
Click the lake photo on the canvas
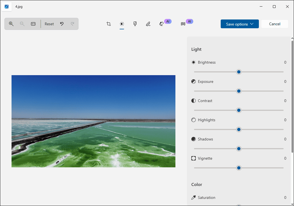[93, 121]
